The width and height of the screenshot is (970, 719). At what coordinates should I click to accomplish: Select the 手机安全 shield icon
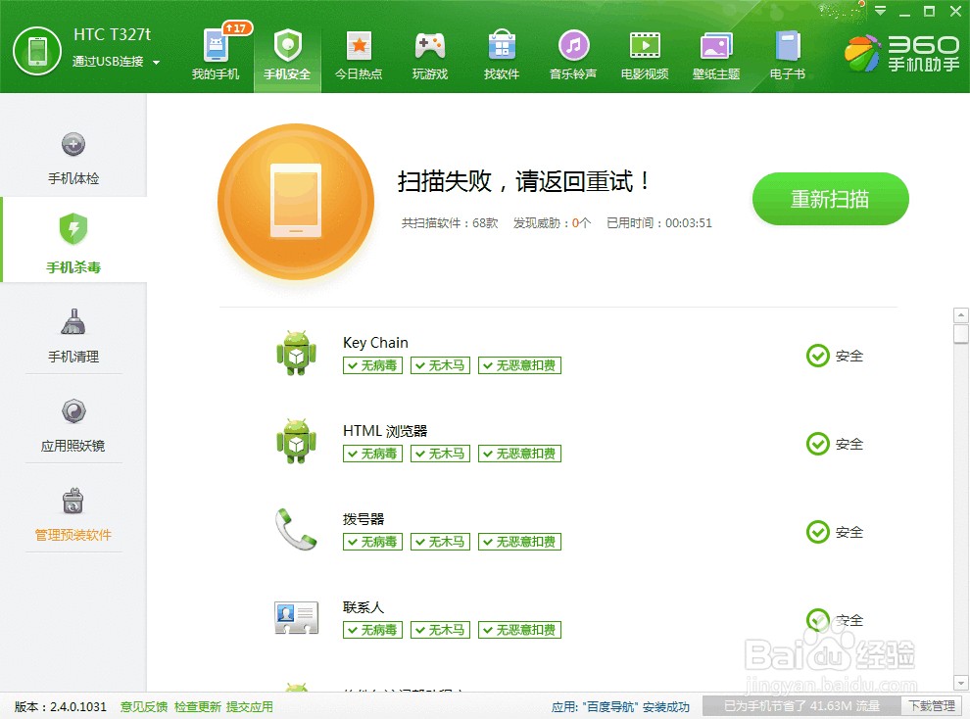point(287,45)
